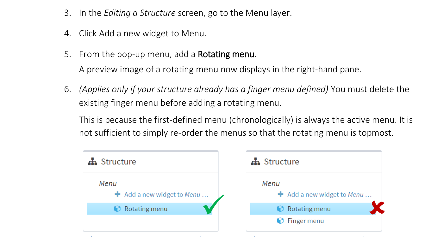Select the Rotating menu cube icon on the left
431x237 pixels.
117,209
